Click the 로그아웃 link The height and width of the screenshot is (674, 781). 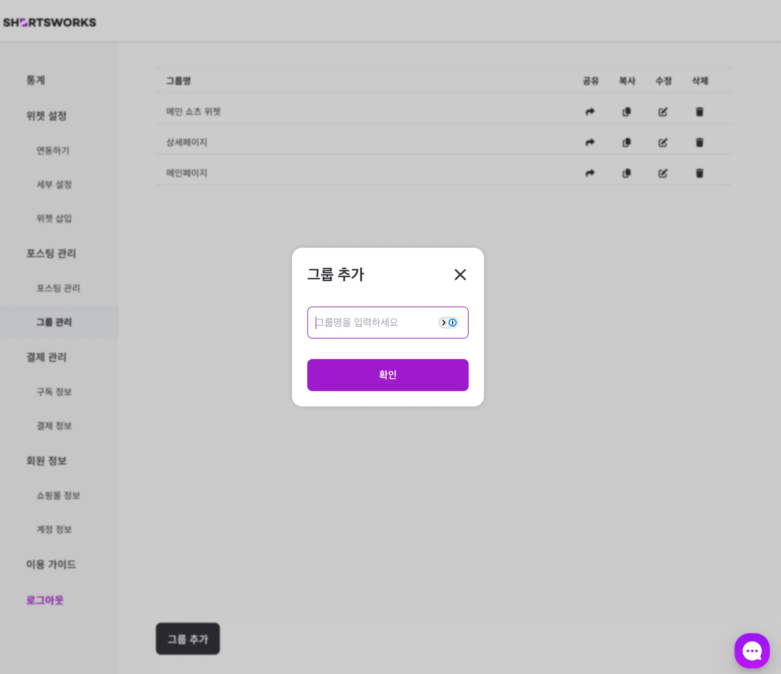pos(45,600)
